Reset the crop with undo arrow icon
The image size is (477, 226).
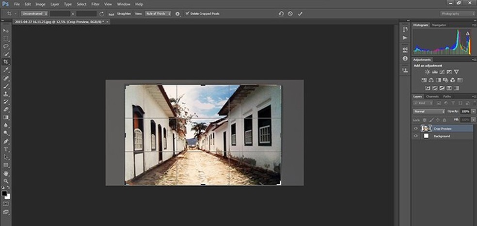point(281,14)
